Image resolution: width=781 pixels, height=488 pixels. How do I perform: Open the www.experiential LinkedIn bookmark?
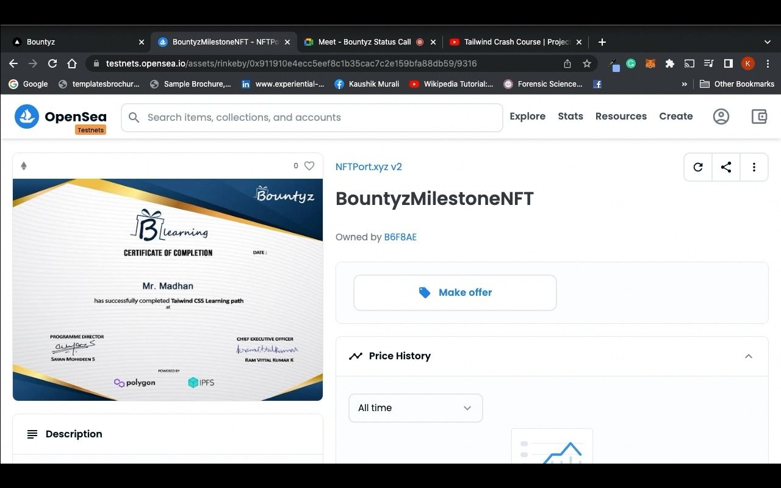pos(283,84)
